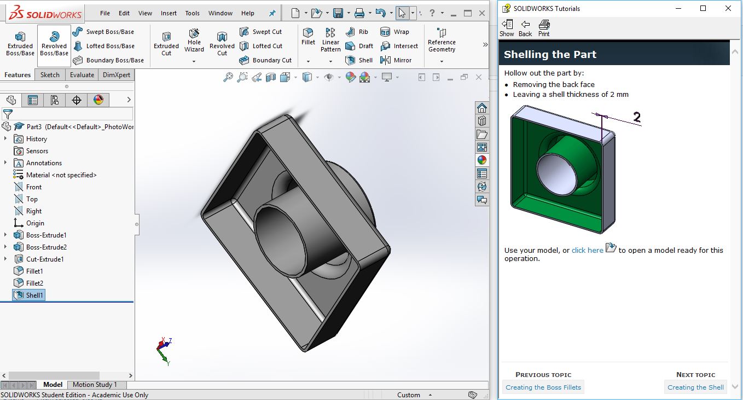The width and height of the screenshot is (743, 400).
Task: Select the Fillet2 feature in the tree
Action: click(x=28, y=283)
